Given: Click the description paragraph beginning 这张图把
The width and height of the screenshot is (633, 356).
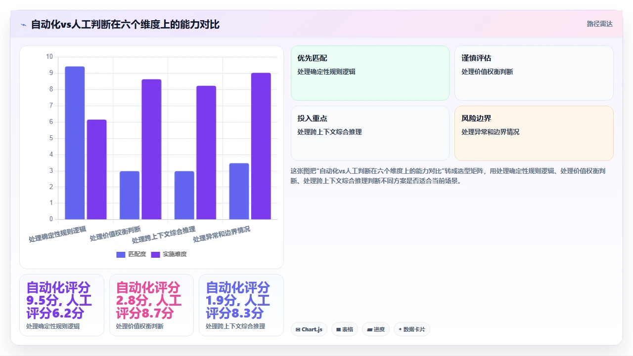Looking at the screenshot, I should [449, 176].
